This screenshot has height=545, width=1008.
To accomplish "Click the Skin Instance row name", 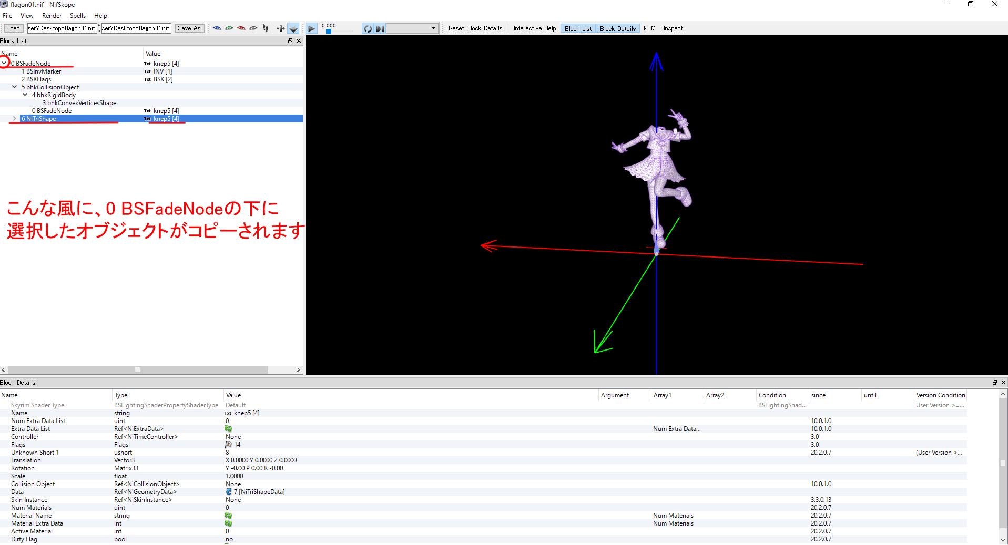I will (29, 500).
